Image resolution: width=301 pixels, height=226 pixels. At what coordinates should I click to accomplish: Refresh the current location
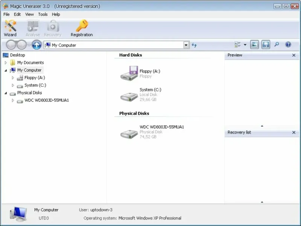click(x=194, y=45)
